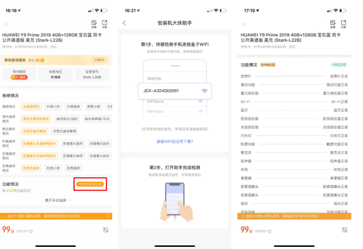This screenshot has width=363, height=249.
Task: Tap help icon beside 验机评分 on left
Action: pos(31,231)
